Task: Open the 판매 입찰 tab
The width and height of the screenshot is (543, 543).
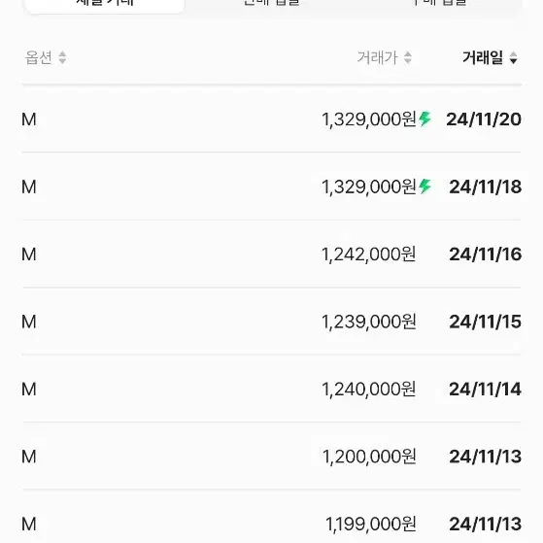Action: (x=272, y=3)
